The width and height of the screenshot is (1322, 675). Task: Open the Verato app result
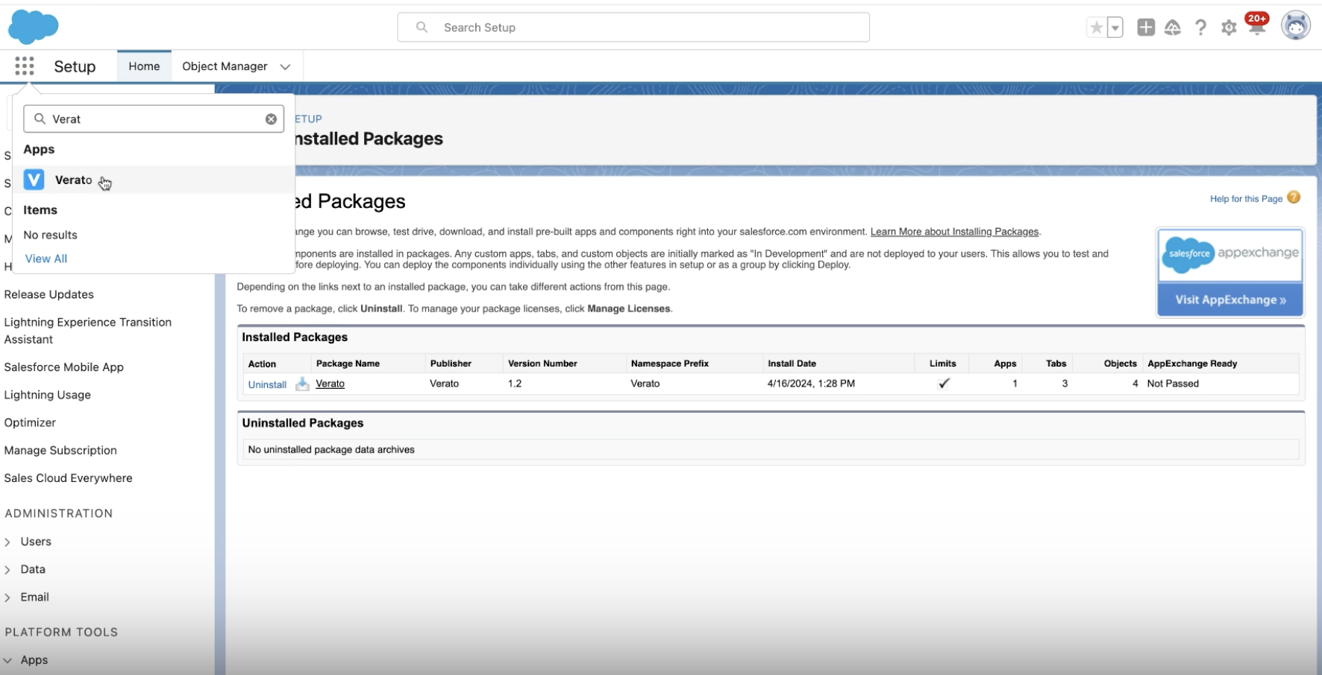pyautogui.click(x=154, y=180)
